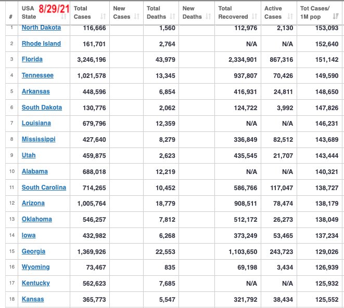Screen dimensions: 344x308
Task: Sort by Total Deaths column arrows
Action: pos(173,17)
